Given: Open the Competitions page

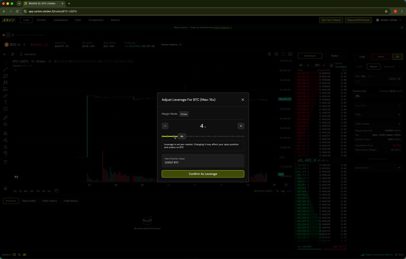Looking at the screenshot, I should pyautogui.click(x=96, y=20).
